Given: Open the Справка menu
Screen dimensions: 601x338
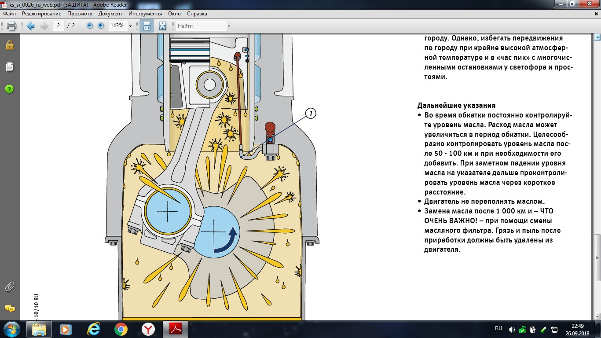Looking at the screenshot, I should [197, 14].
